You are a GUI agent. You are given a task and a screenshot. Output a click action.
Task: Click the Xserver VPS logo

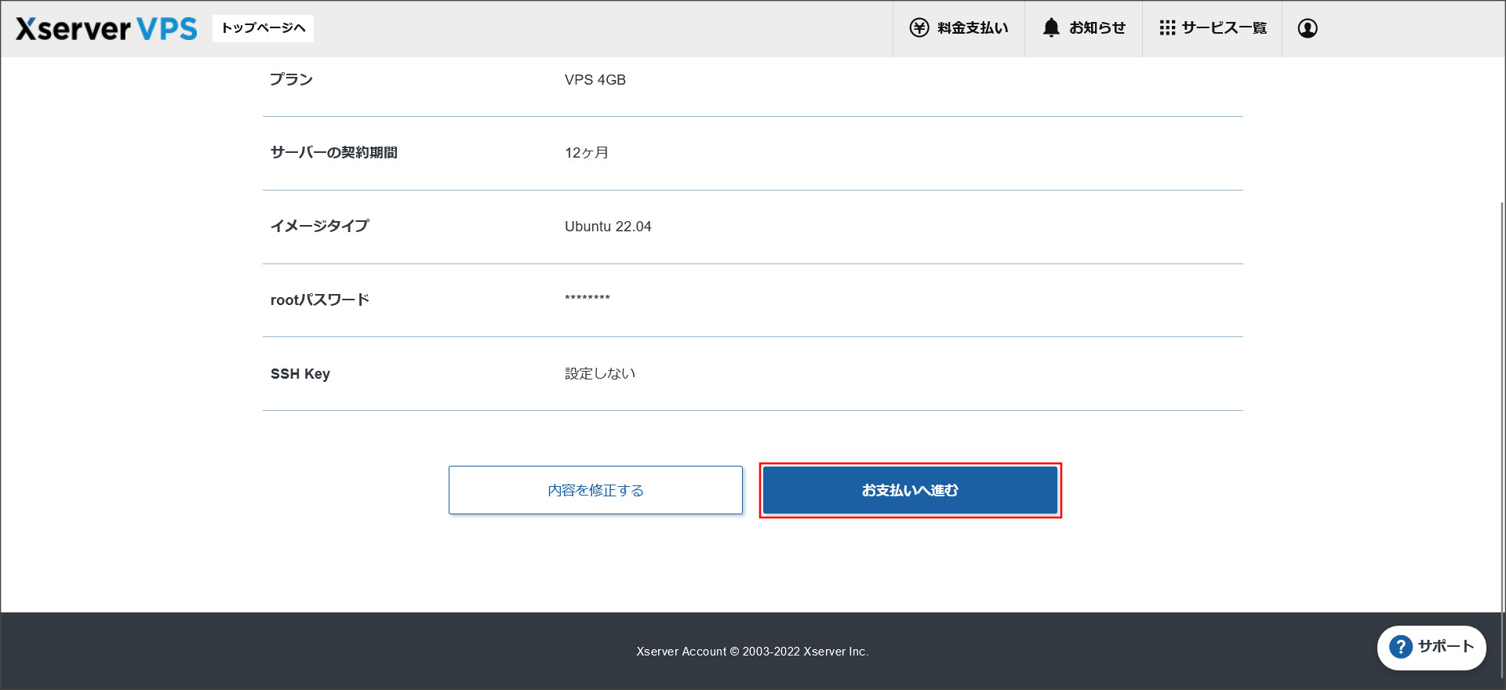(107, 28)
